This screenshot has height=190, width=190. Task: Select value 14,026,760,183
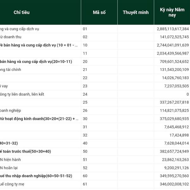(175, 78)
